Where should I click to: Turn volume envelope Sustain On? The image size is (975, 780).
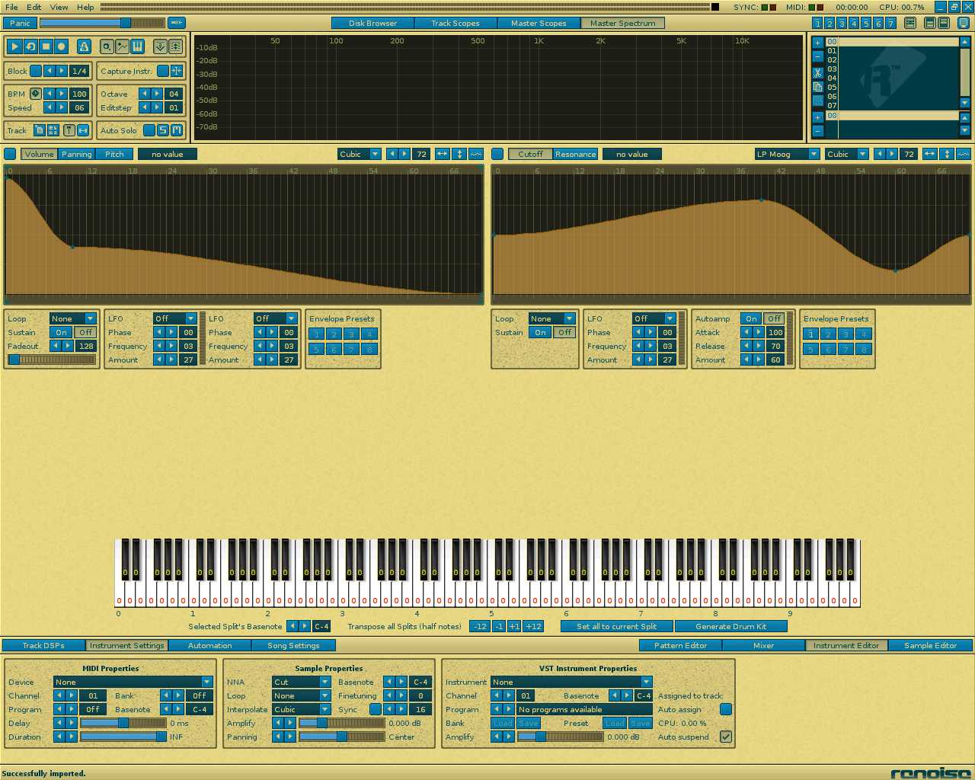[62, 333]
